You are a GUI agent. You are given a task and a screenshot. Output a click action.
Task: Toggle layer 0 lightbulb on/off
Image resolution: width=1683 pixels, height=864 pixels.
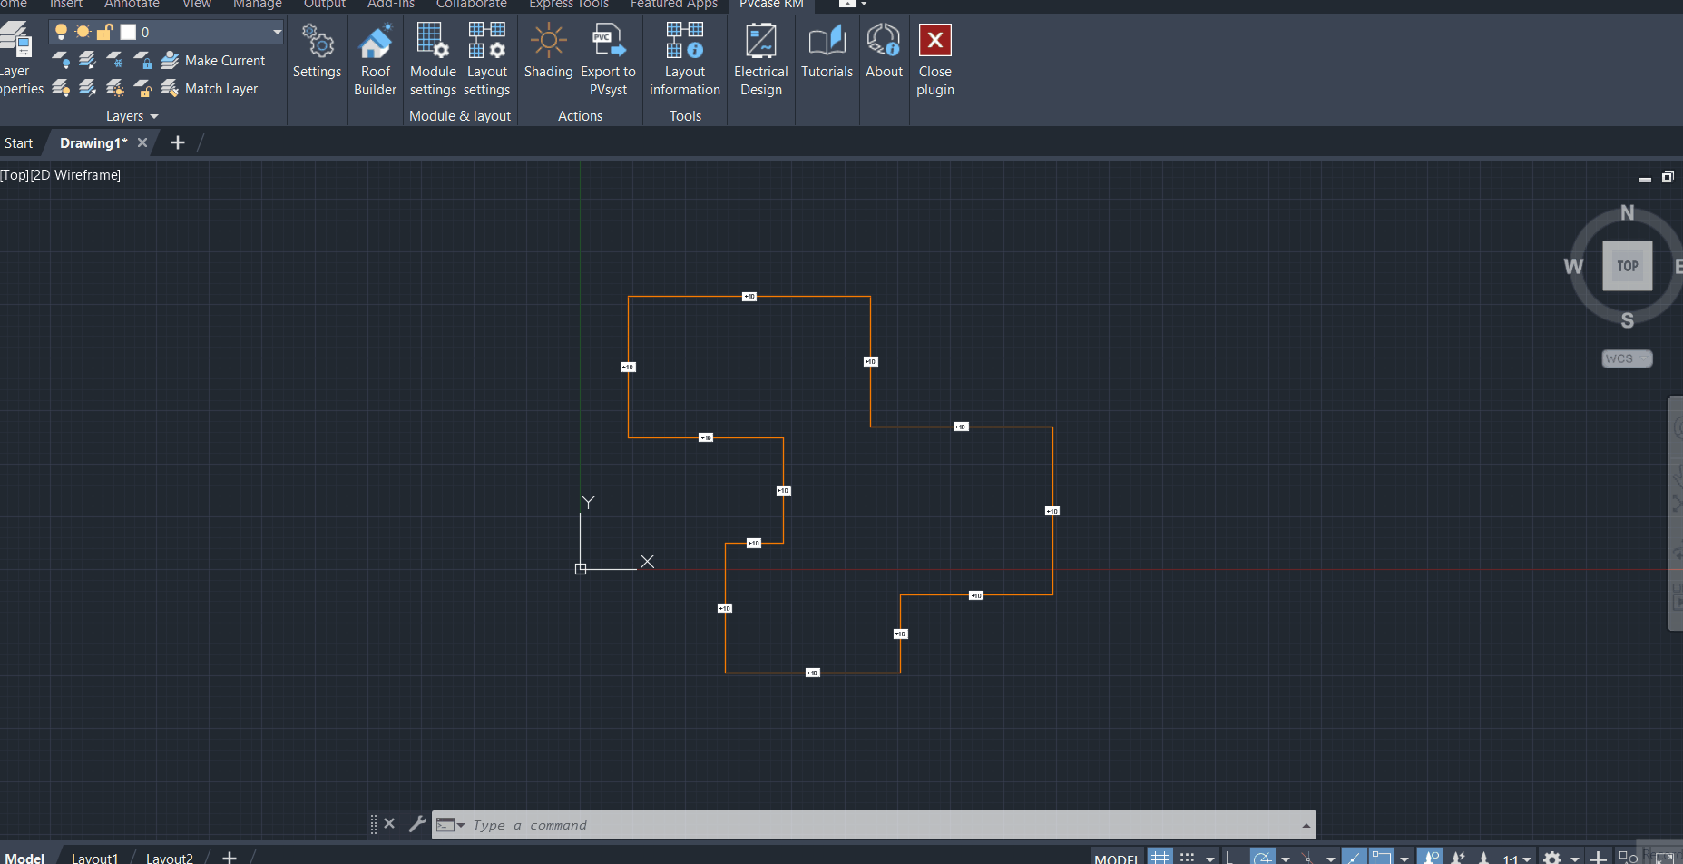pos(61,32)
